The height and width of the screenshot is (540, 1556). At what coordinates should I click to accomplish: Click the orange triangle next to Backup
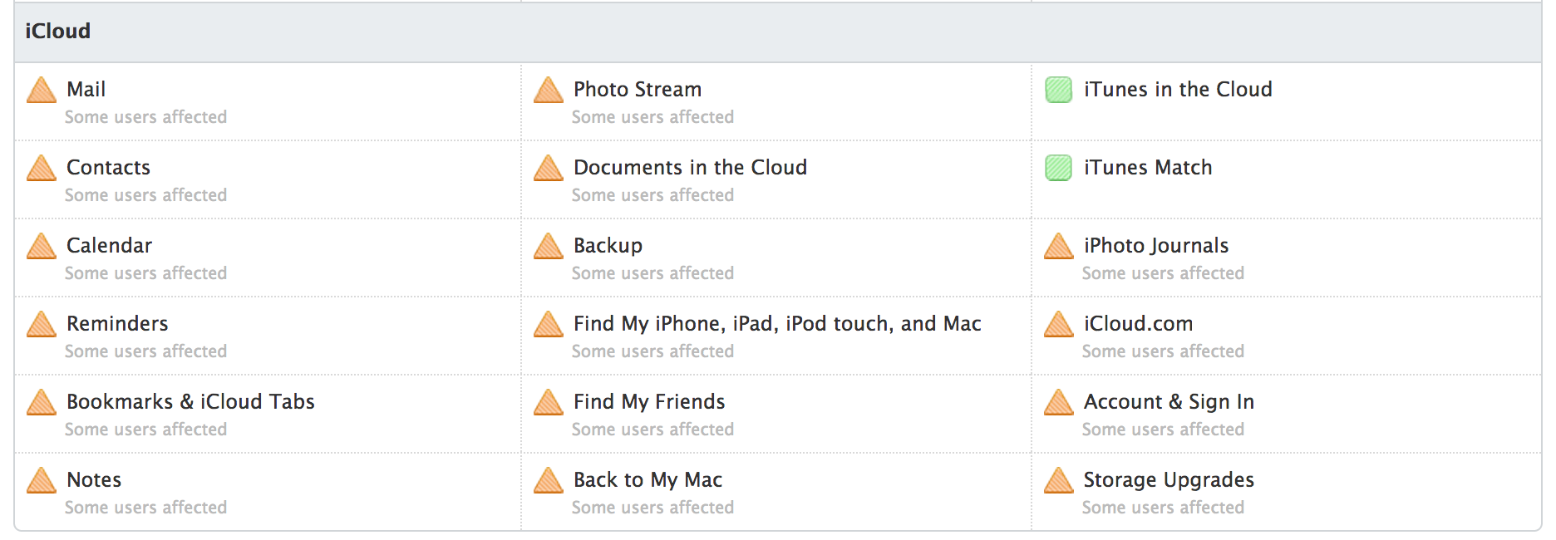549,246
